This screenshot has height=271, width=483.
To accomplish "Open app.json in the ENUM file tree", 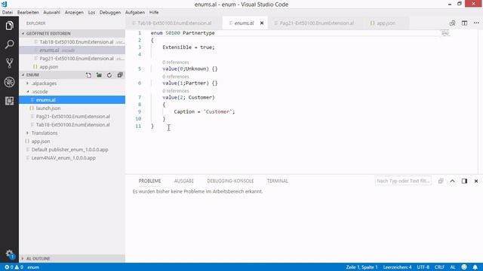I will (x=72, y=142).
